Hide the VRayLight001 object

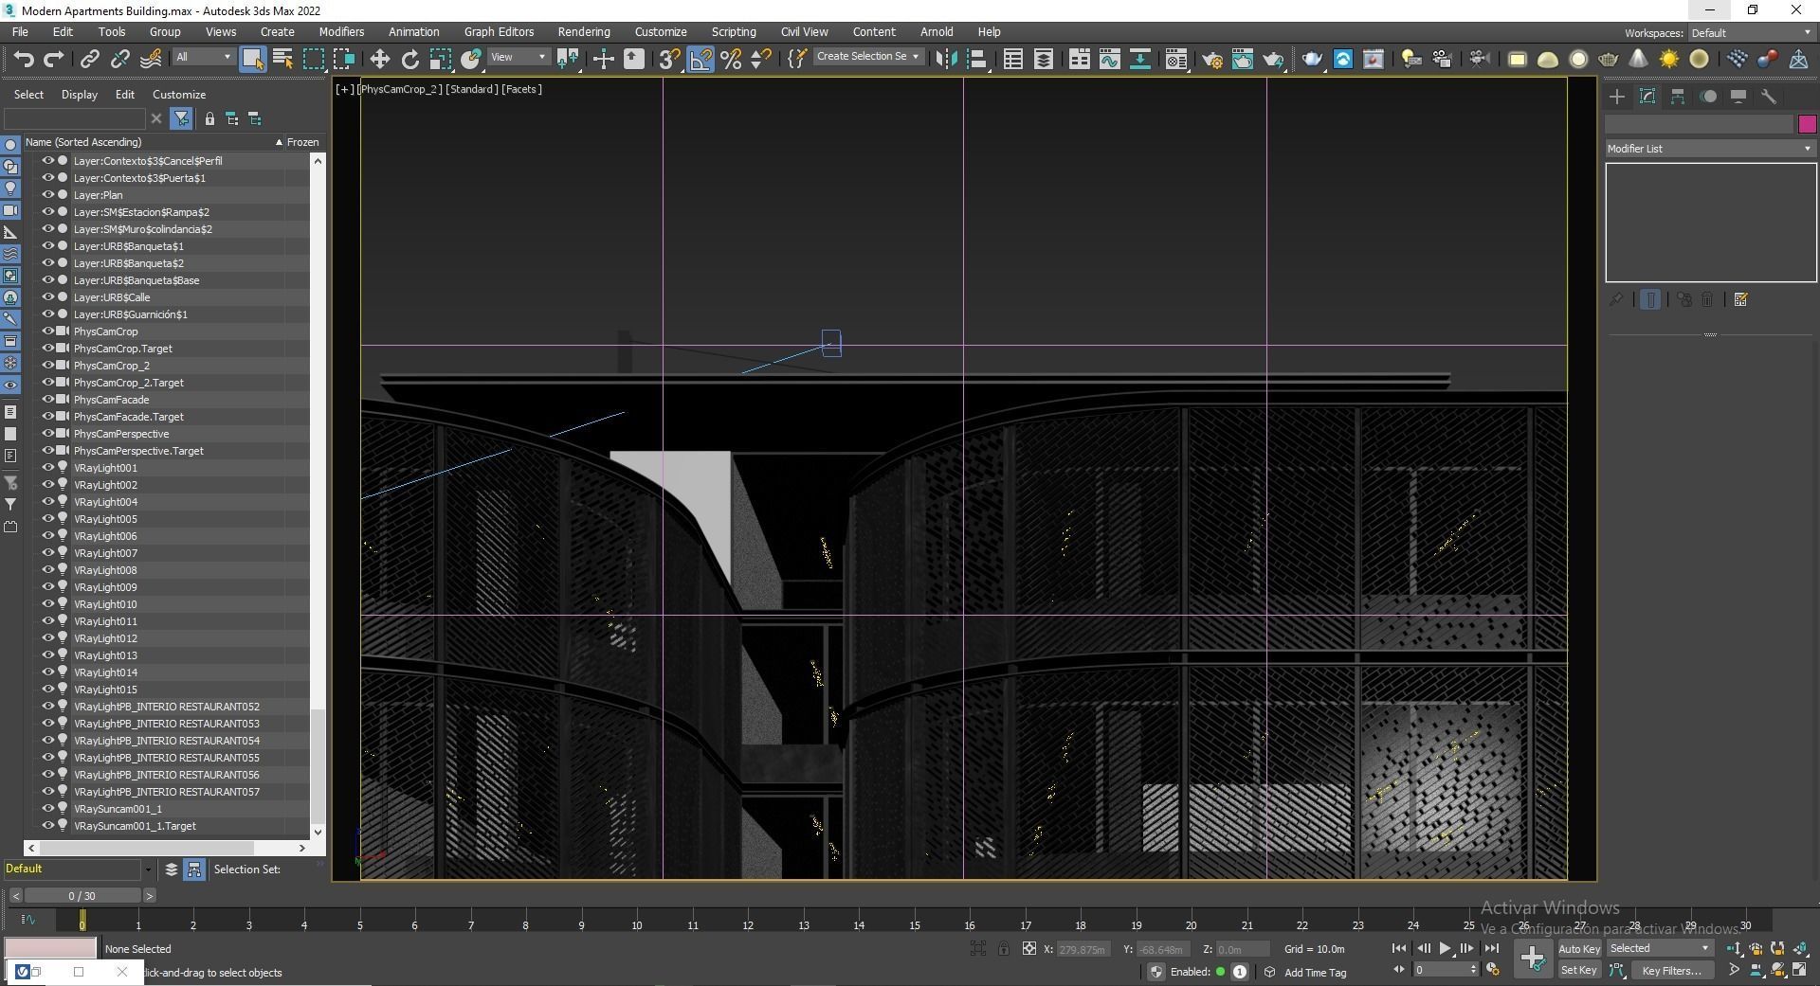pyautogui.click(x=47, y=468)
